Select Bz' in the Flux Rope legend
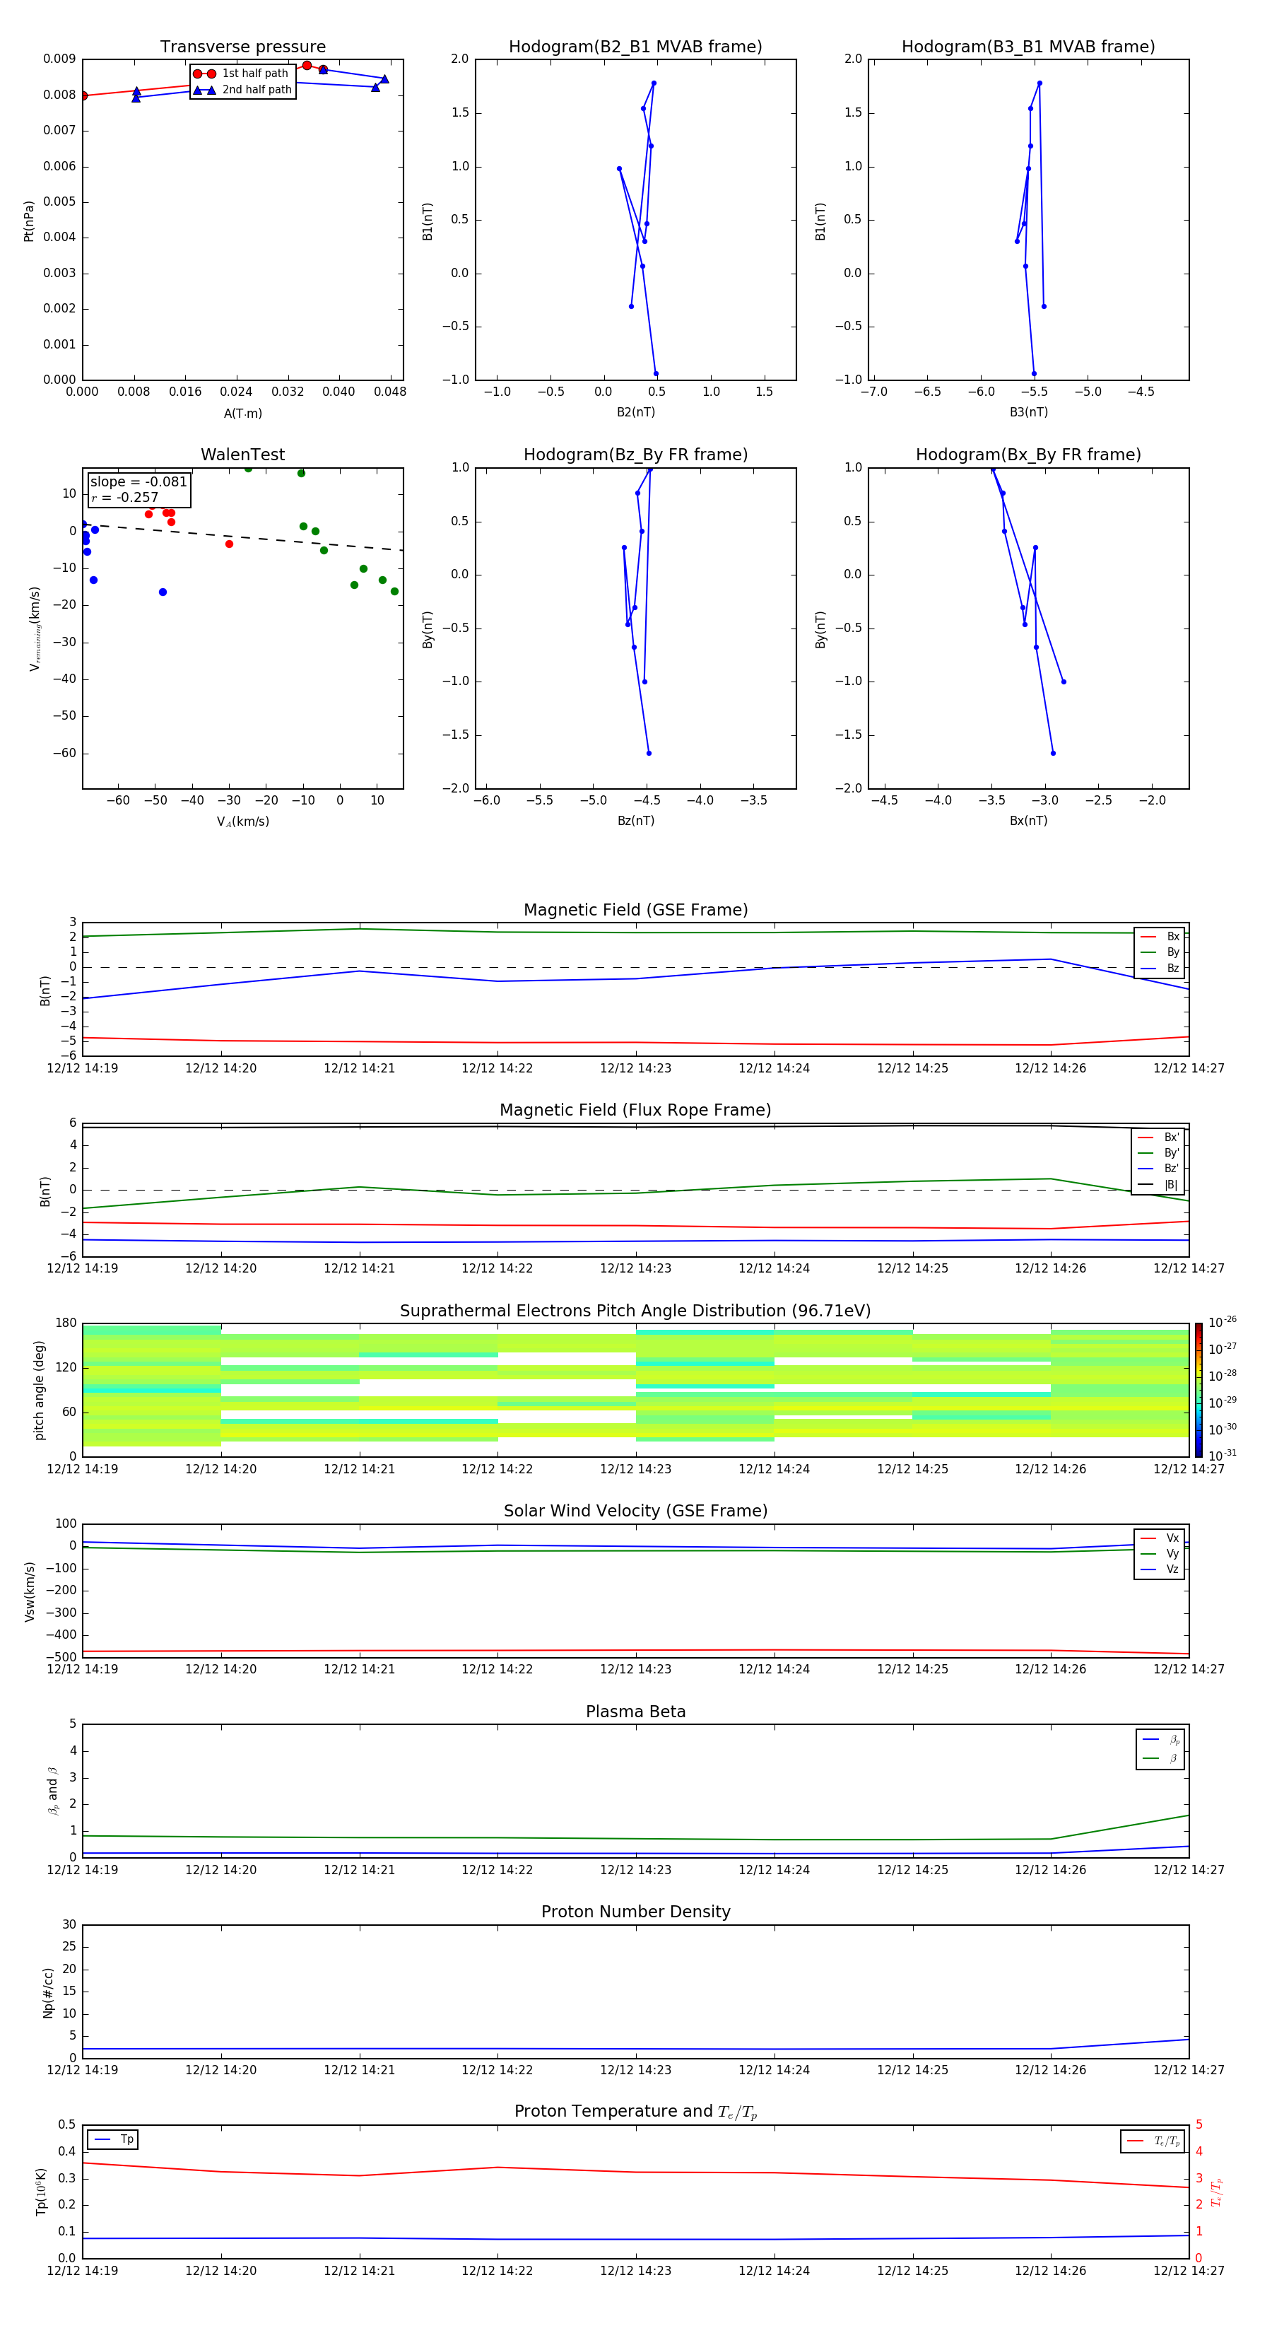1272x2333 pixels. pos(1159,1169)
